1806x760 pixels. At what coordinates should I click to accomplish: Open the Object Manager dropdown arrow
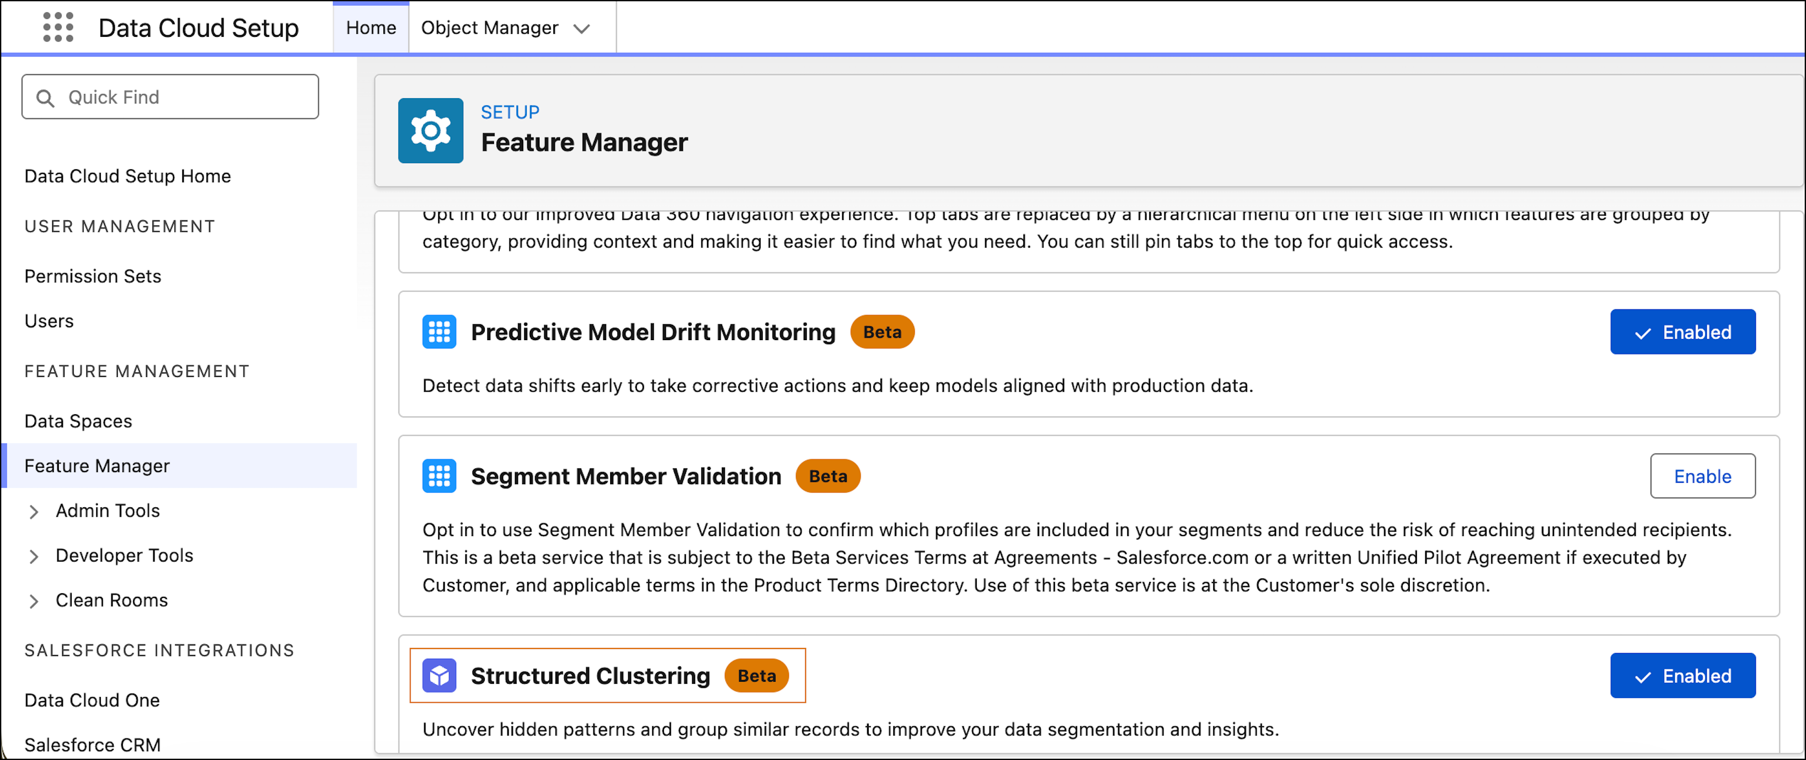(582, 28)
